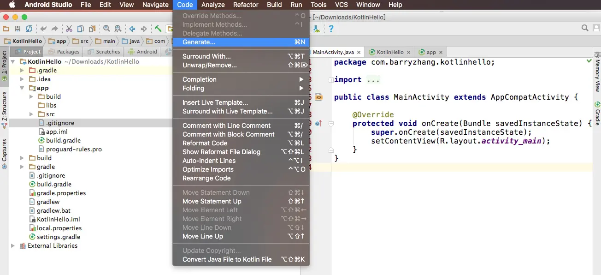Click the SDK Manager download icon

pos(317,29)
